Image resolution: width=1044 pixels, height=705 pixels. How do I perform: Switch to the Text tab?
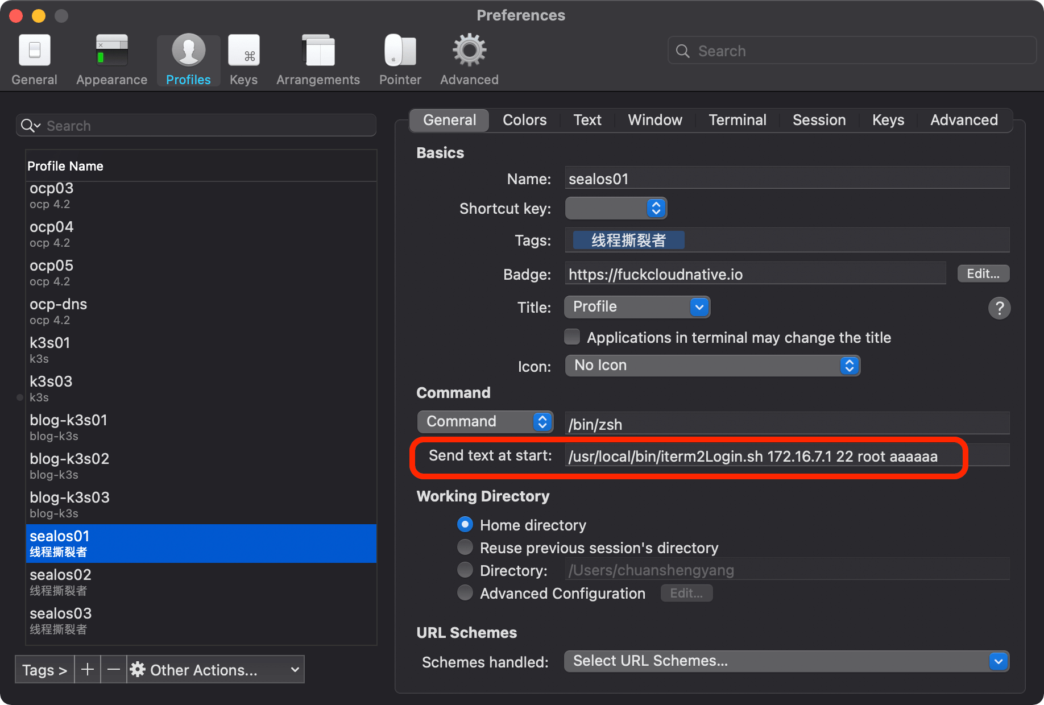coord(587,120)
